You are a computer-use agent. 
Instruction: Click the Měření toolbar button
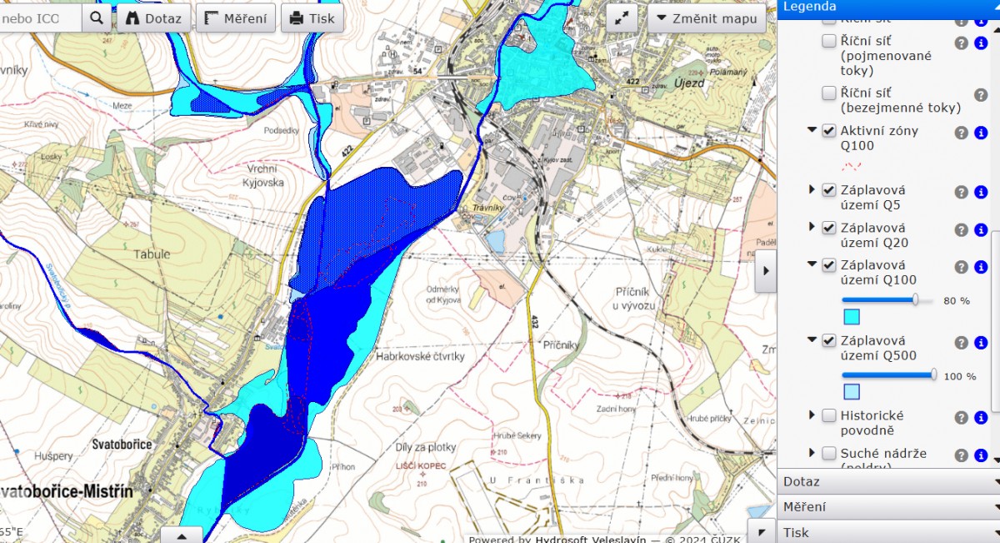[236, 18]
